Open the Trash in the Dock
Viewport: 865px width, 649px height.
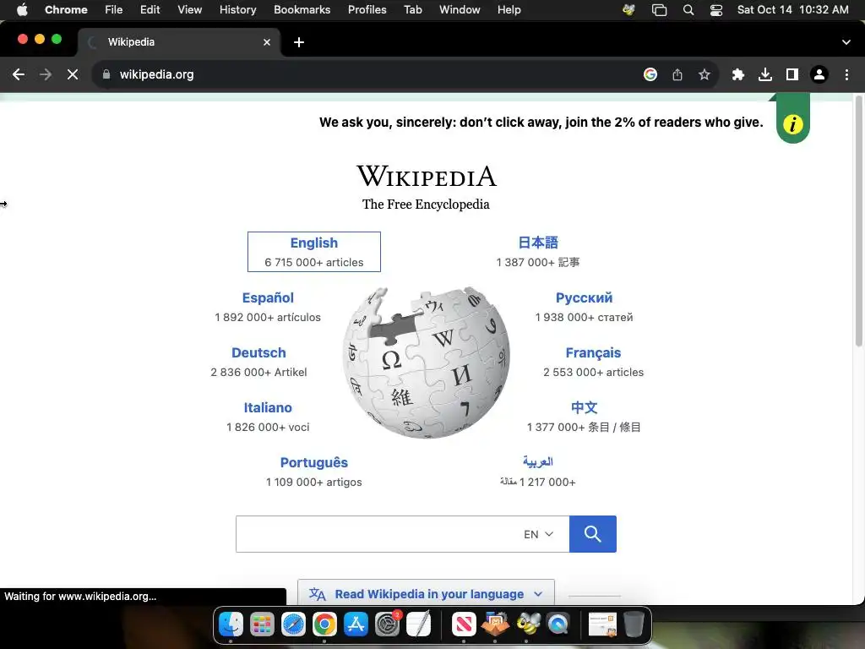(634, 624)
